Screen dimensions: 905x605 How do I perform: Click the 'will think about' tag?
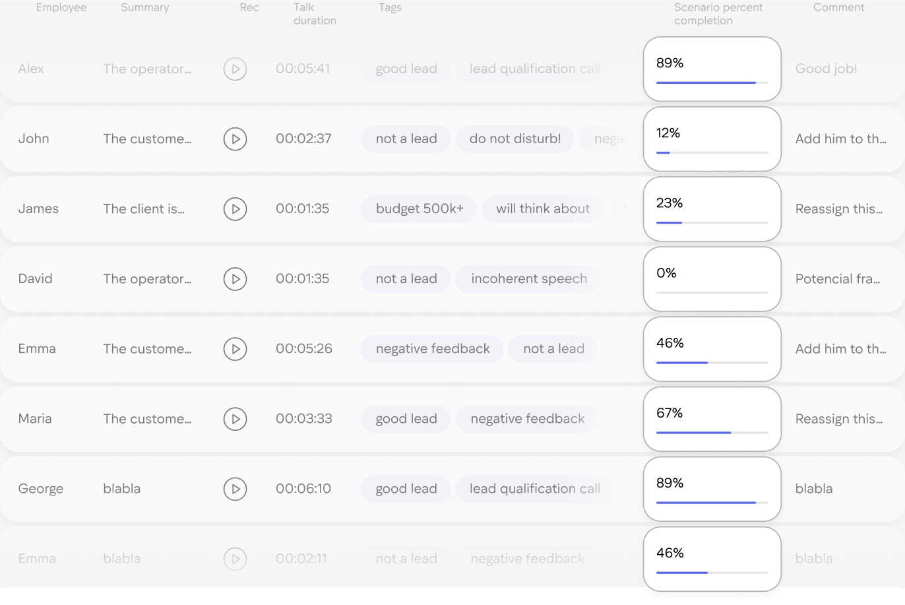[x=543, y=209]
